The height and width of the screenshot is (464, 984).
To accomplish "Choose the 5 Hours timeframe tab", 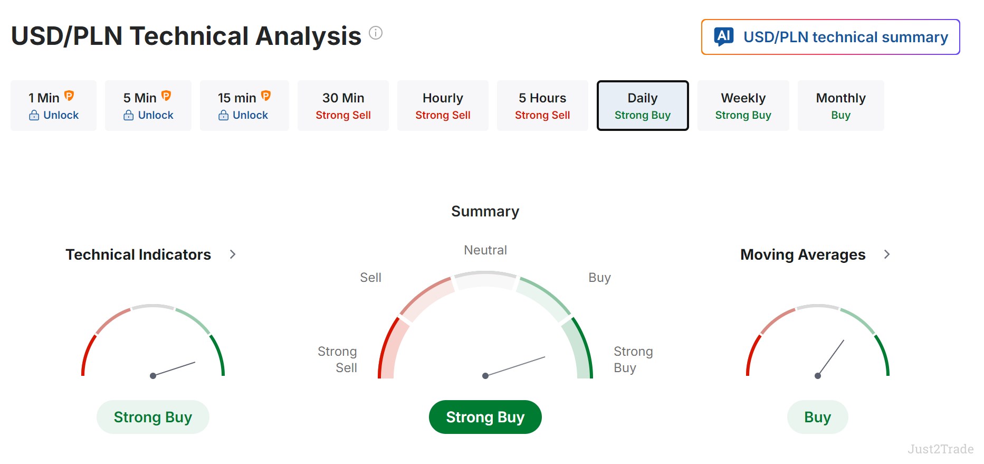I will pyautogui.click(x=542, y=106).
